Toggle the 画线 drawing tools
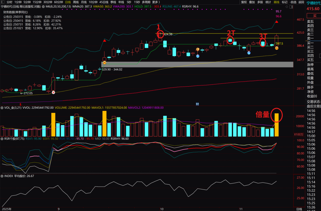The height and width of the screenshot is (211, 321). 276,2
